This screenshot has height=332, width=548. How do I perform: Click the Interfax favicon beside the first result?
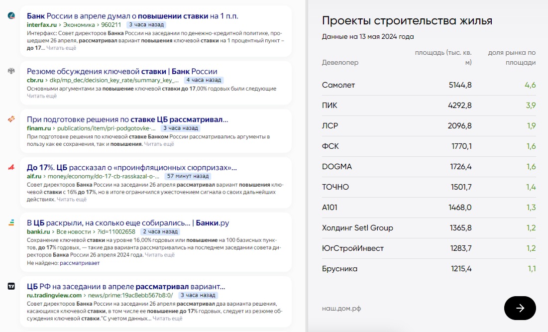[x=11, y=16]
